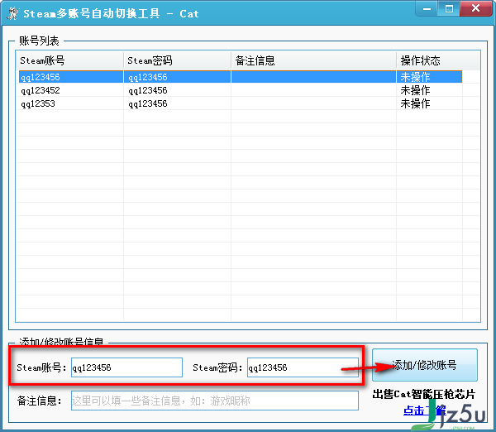Click 未操作 status of highlighted first row
The width and height of the screenshot is (496, 432).
tap(415, 77)
